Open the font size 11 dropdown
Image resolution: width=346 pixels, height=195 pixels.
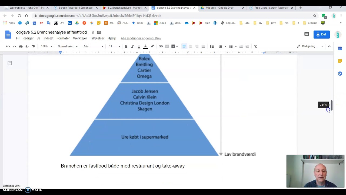(114, 46)
